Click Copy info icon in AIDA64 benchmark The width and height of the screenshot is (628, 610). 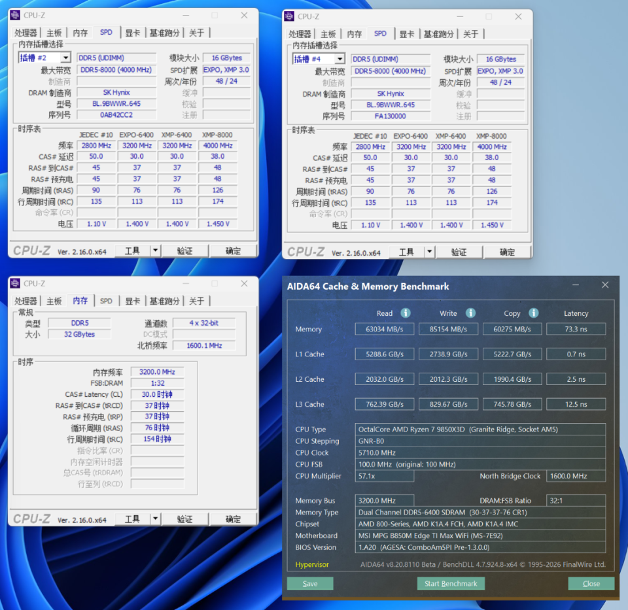(534, 313)
